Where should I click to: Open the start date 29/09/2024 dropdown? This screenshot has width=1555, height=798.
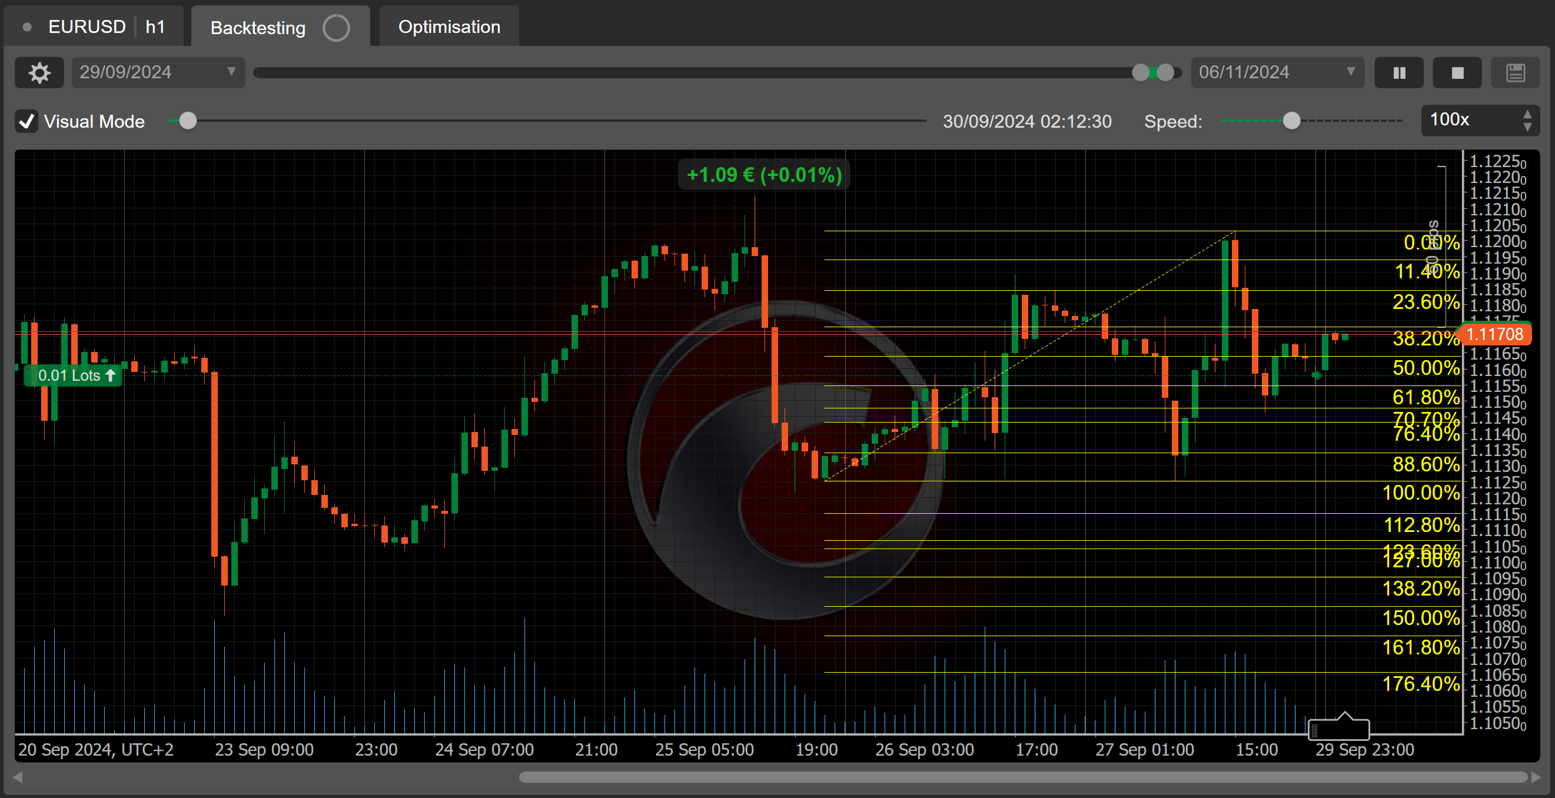click(x=231, y=72)
